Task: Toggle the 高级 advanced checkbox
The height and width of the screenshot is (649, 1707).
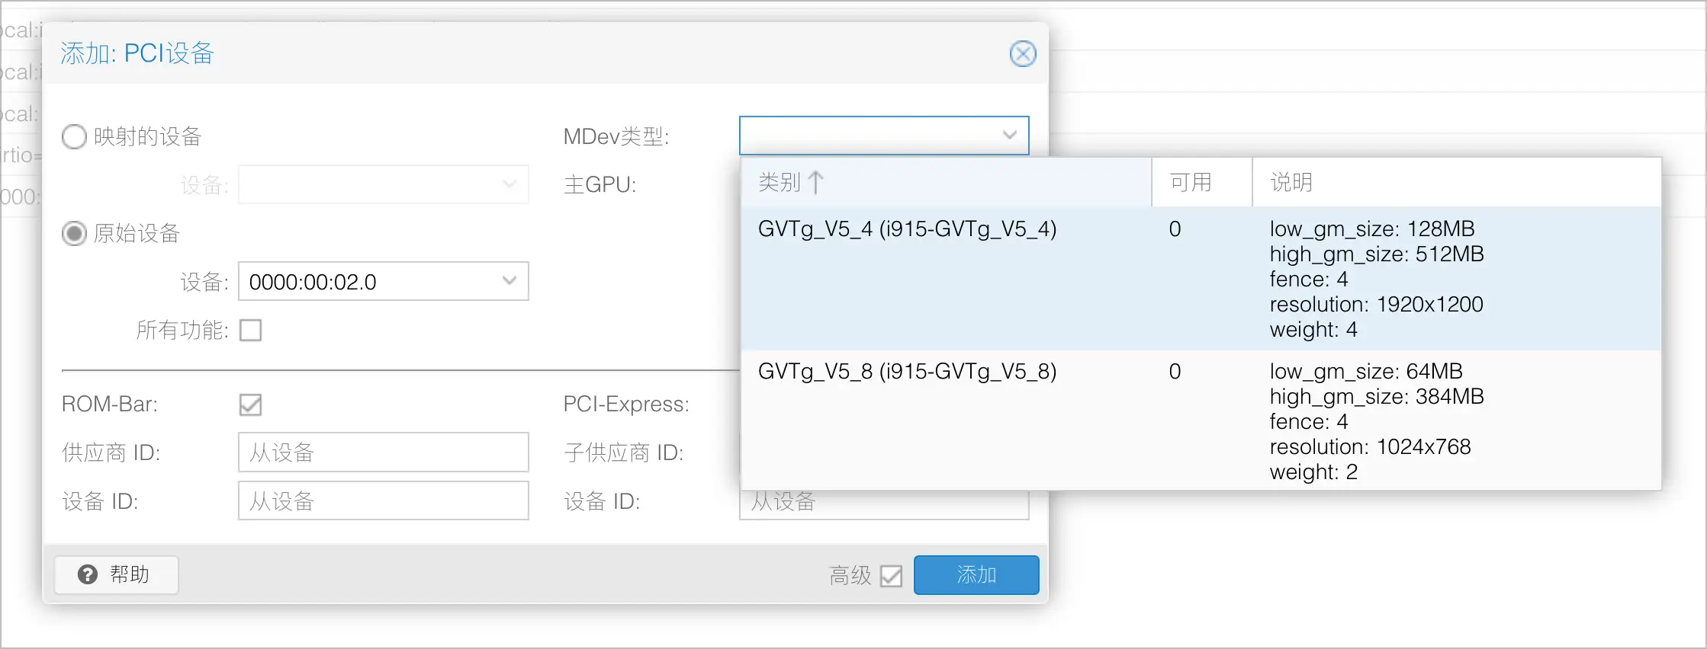Action: [890, 575]
